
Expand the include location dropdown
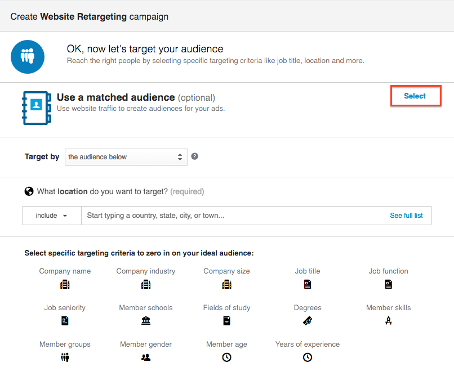[51, 216]
